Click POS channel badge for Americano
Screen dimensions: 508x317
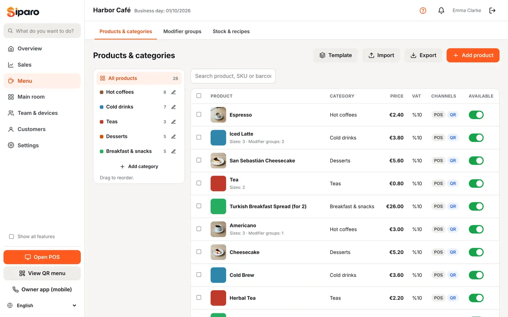439,230
